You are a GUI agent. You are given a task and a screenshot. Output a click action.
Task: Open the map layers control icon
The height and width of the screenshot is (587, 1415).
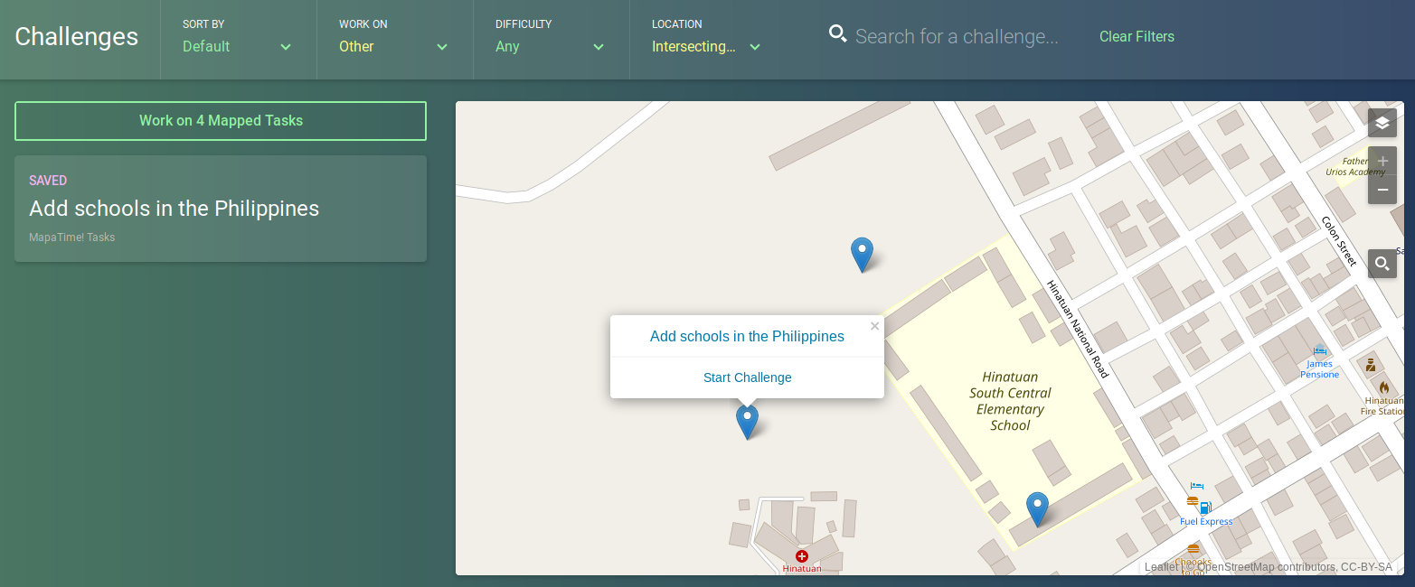tap(1382, 123)
